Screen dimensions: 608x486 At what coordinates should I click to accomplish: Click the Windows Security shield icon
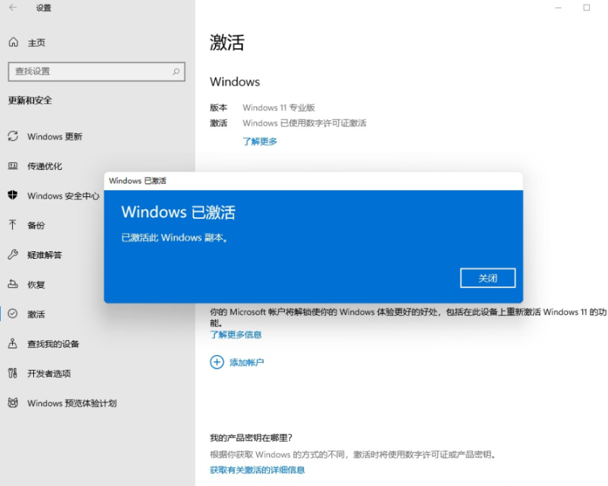[x=13, y=196]
